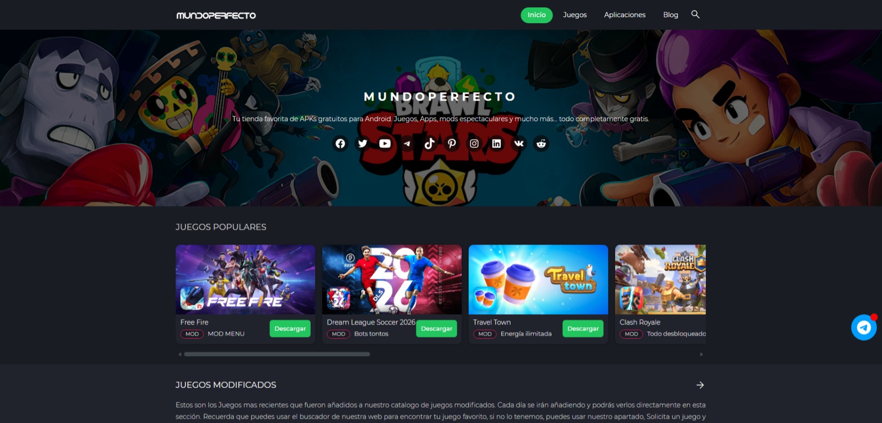Open the Facebook social icon

click(340, 143)
